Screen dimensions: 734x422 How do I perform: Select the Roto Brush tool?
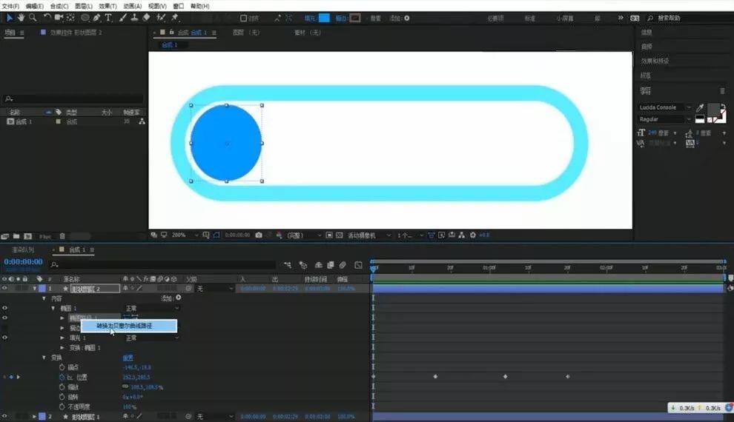161,18
